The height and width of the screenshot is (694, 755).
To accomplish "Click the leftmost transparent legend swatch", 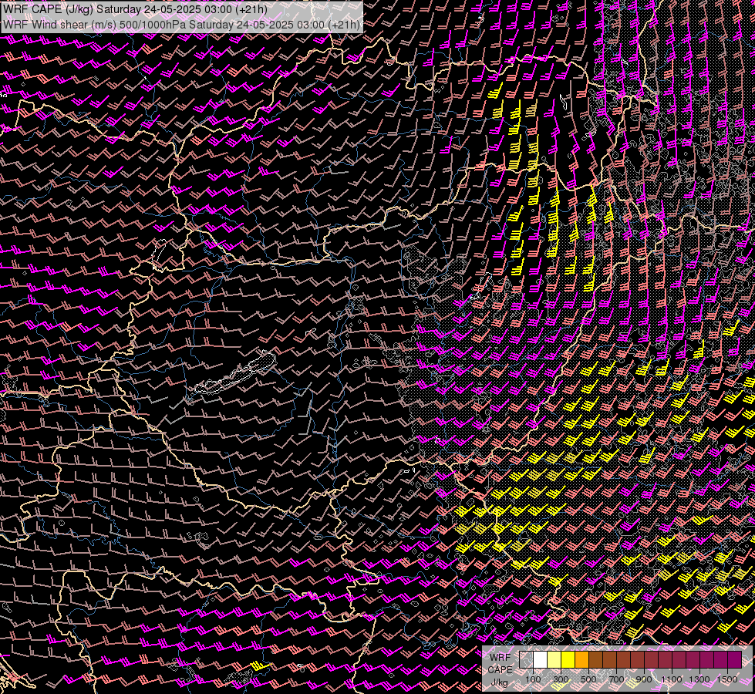I will pos(526,660).
